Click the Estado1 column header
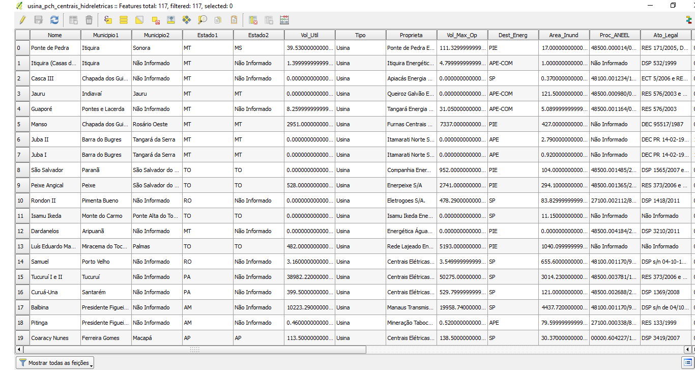The image size is (695, 370). coord(208,35)
